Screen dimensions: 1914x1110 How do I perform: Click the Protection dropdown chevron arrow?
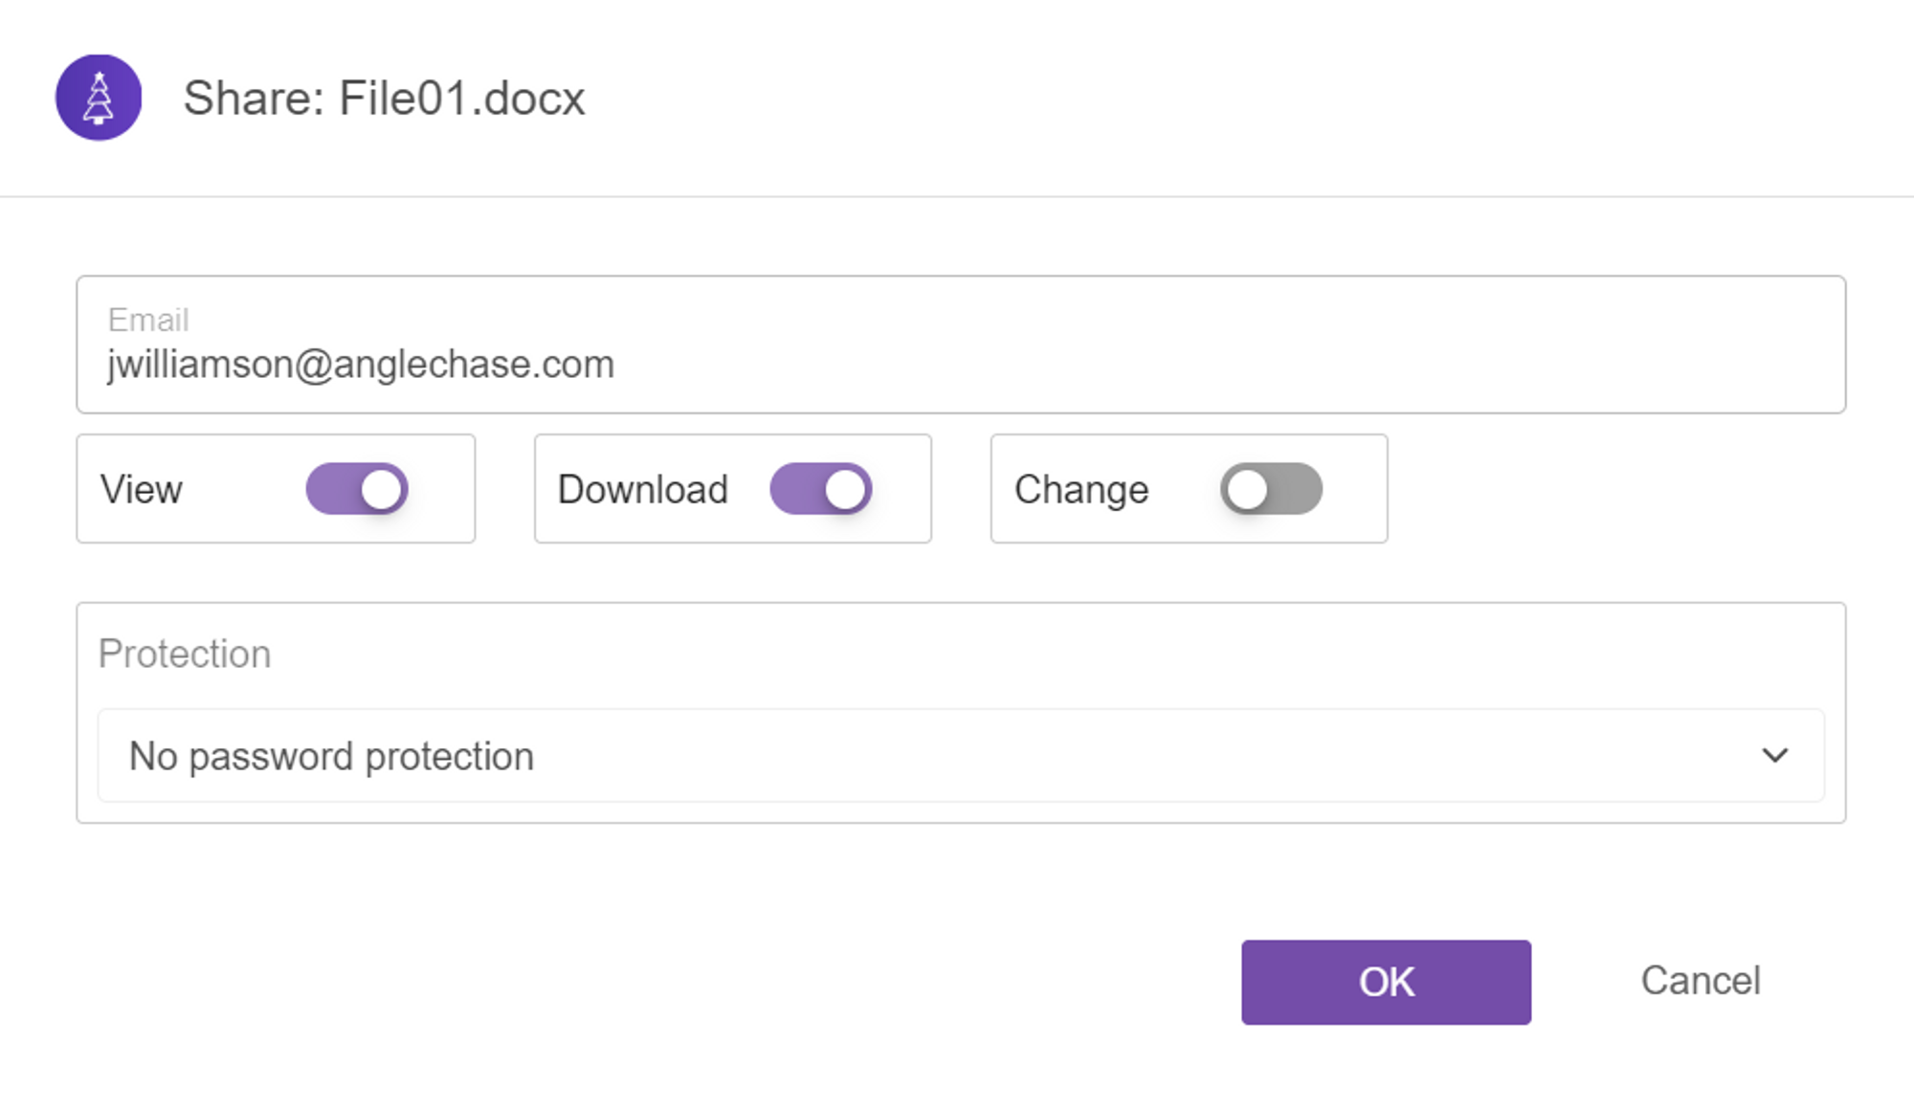(1775, 756)
